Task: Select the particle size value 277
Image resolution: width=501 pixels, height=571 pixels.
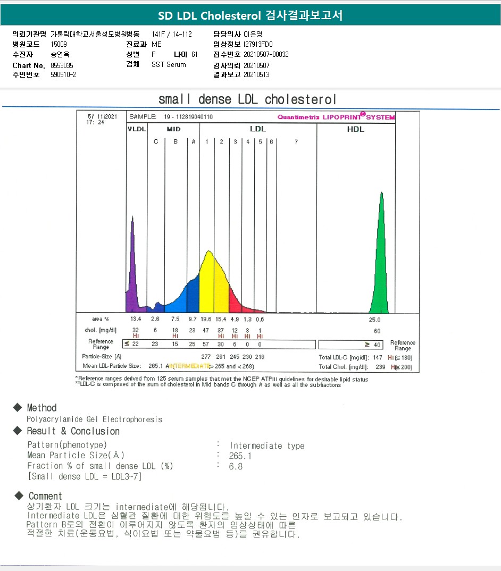Action: 206,357
